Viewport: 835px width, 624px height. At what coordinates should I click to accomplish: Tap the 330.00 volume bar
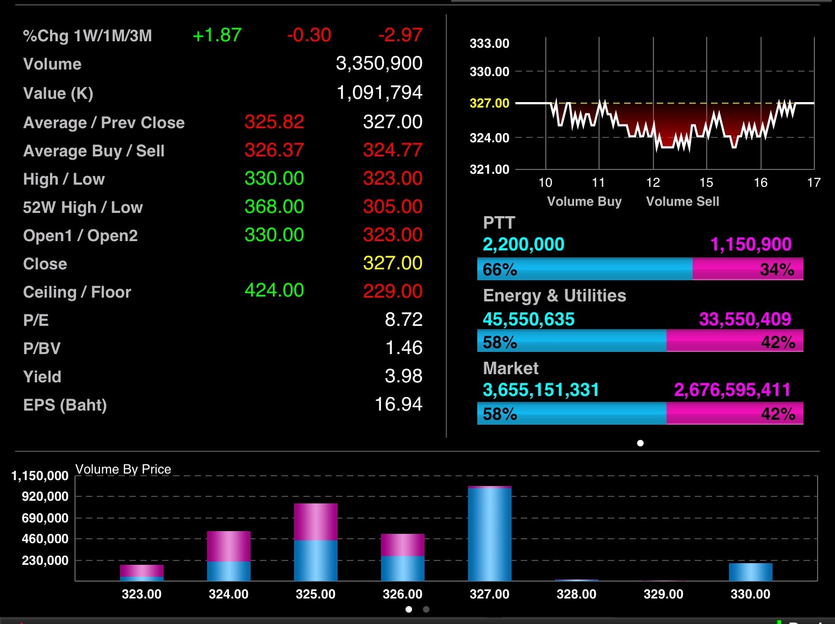[x=750, y=572]
